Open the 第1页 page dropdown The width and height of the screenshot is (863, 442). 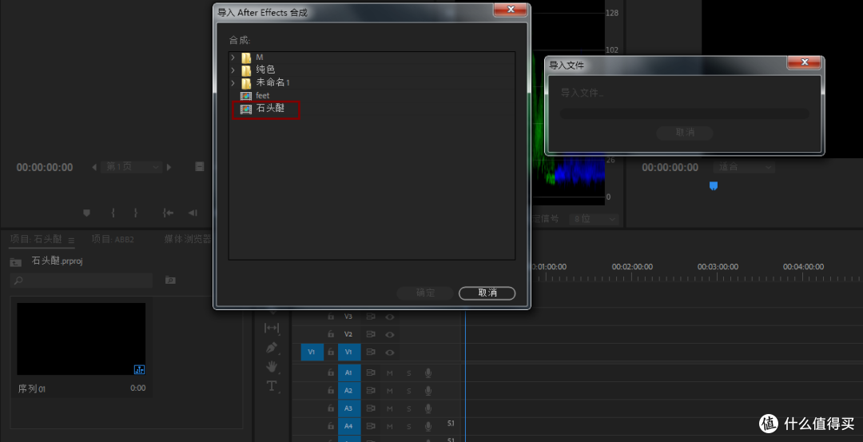(x=132, y=167)
